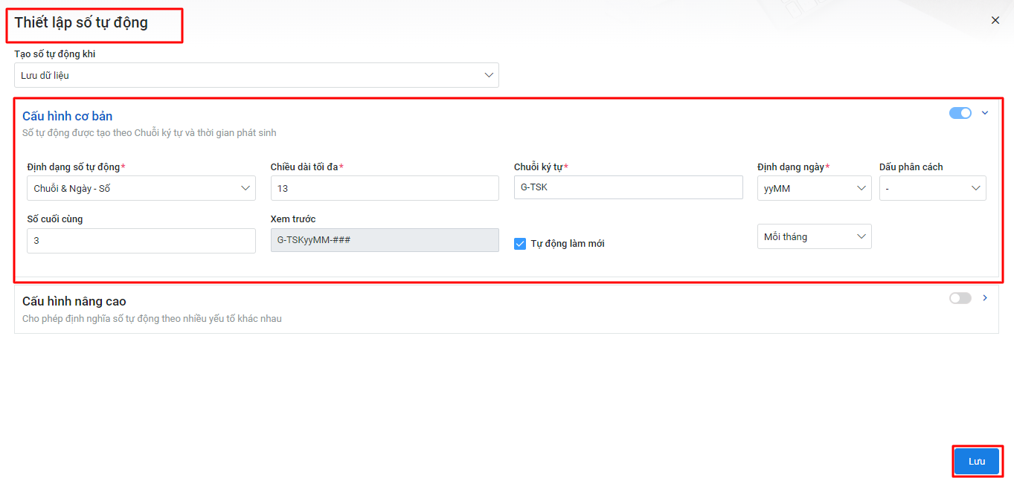This screenshot has height=478, width=1014.
Task: Click the Thiết lập số tự động title
Action: (x=81, y=22)
